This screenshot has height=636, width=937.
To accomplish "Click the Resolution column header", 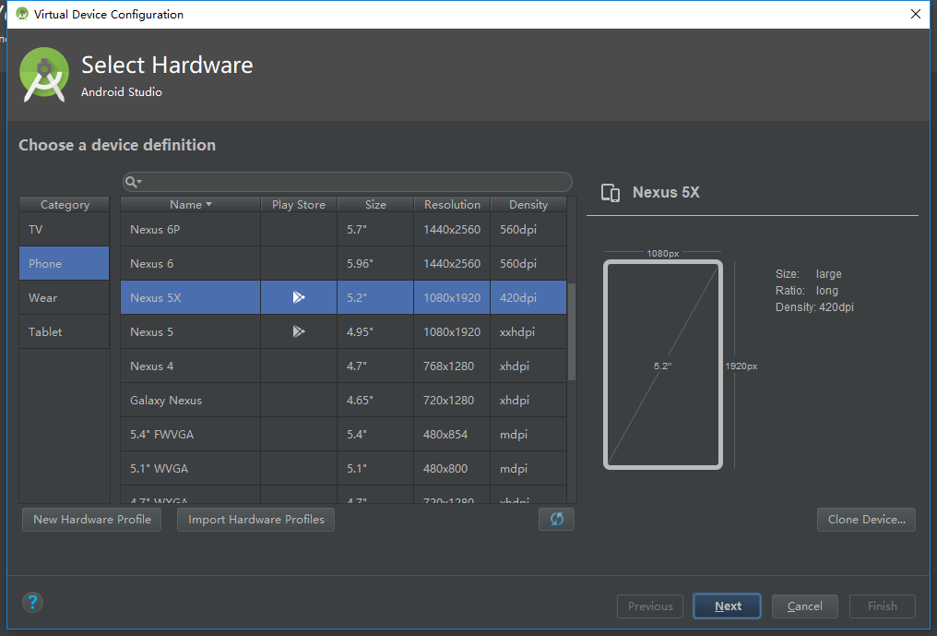I will (452, 205).
